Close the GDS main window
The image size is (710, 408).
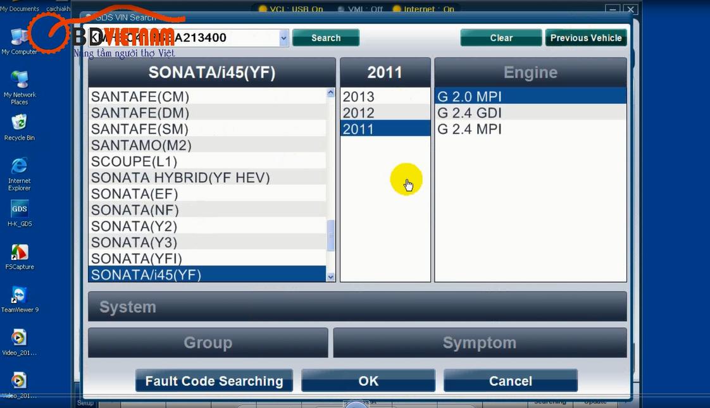[x=630, y=9]
